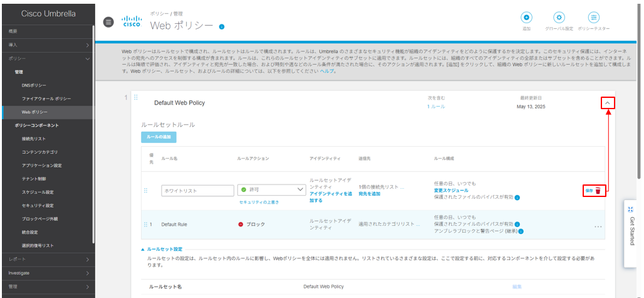Screen dimensions: 644x298
Task: Click 変更スケジュール link
Action: 451,191
